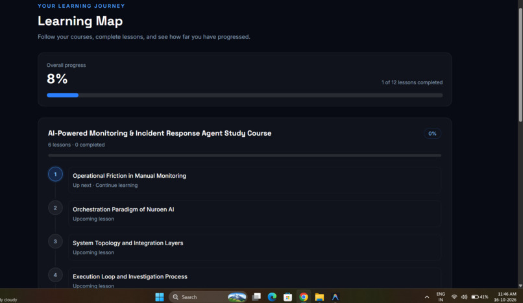This screenshot has height=303, width=523.
Task: Click the 'YOUR LEARNING JOURNEY' label
Action: click(x=81, y=6)
